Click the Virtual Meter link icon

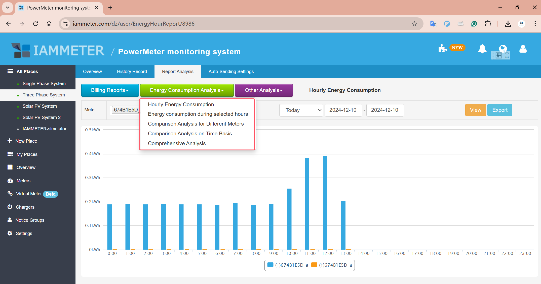click(10, 193)
